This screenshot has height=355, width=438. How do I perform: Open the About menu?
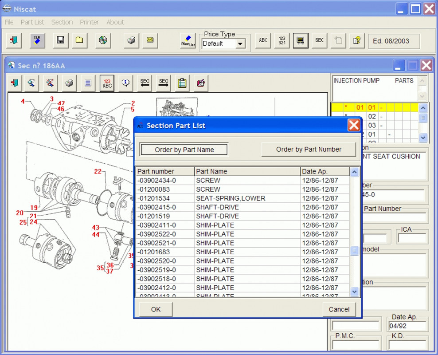tap(115, 22)
